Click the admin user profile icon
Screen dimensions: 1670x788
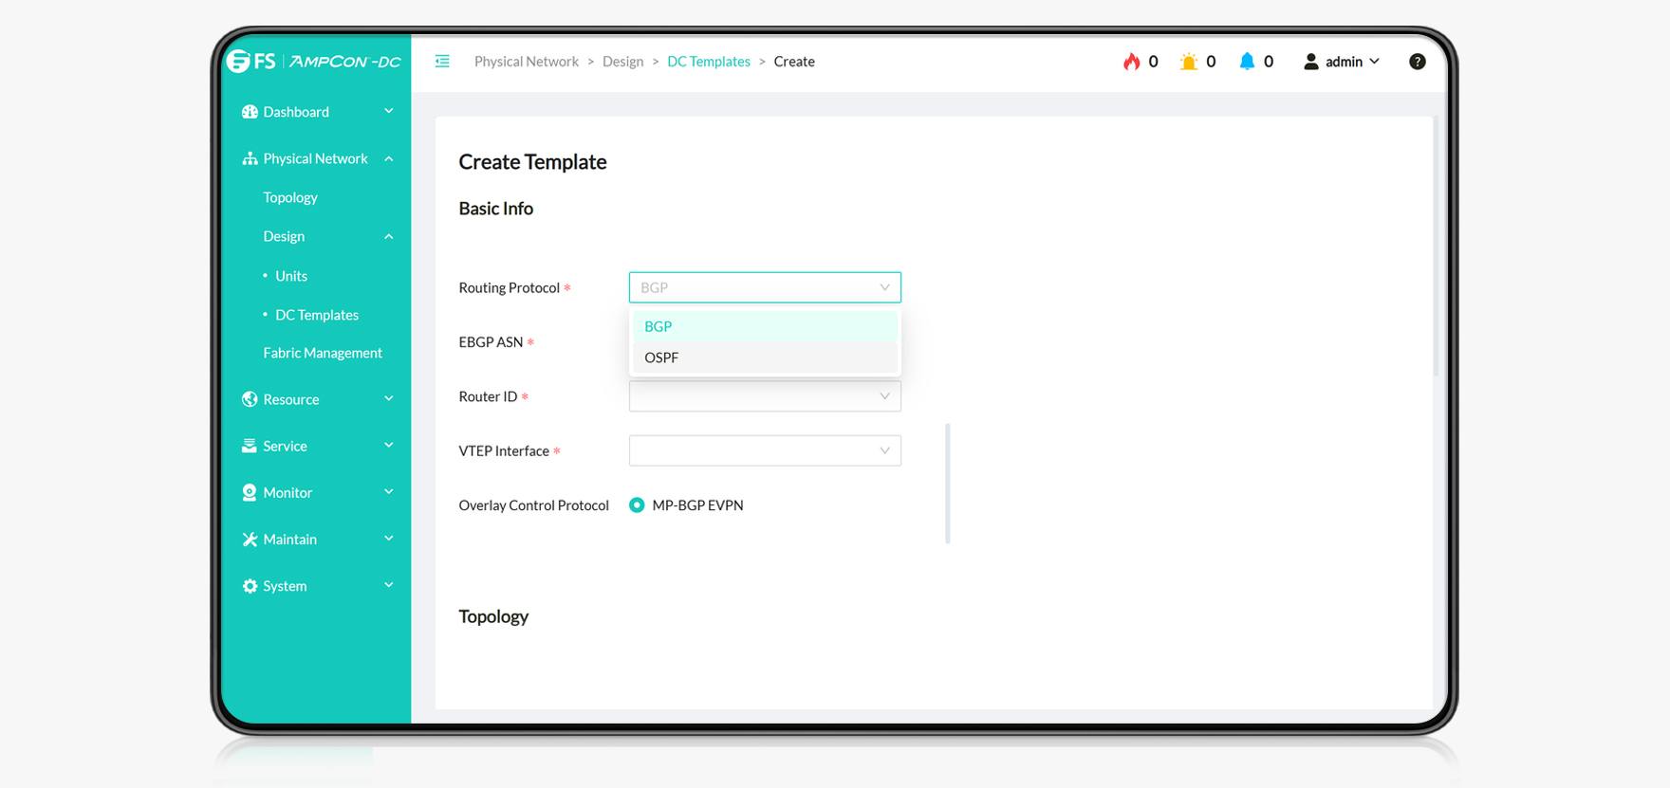pos(1310,62)
